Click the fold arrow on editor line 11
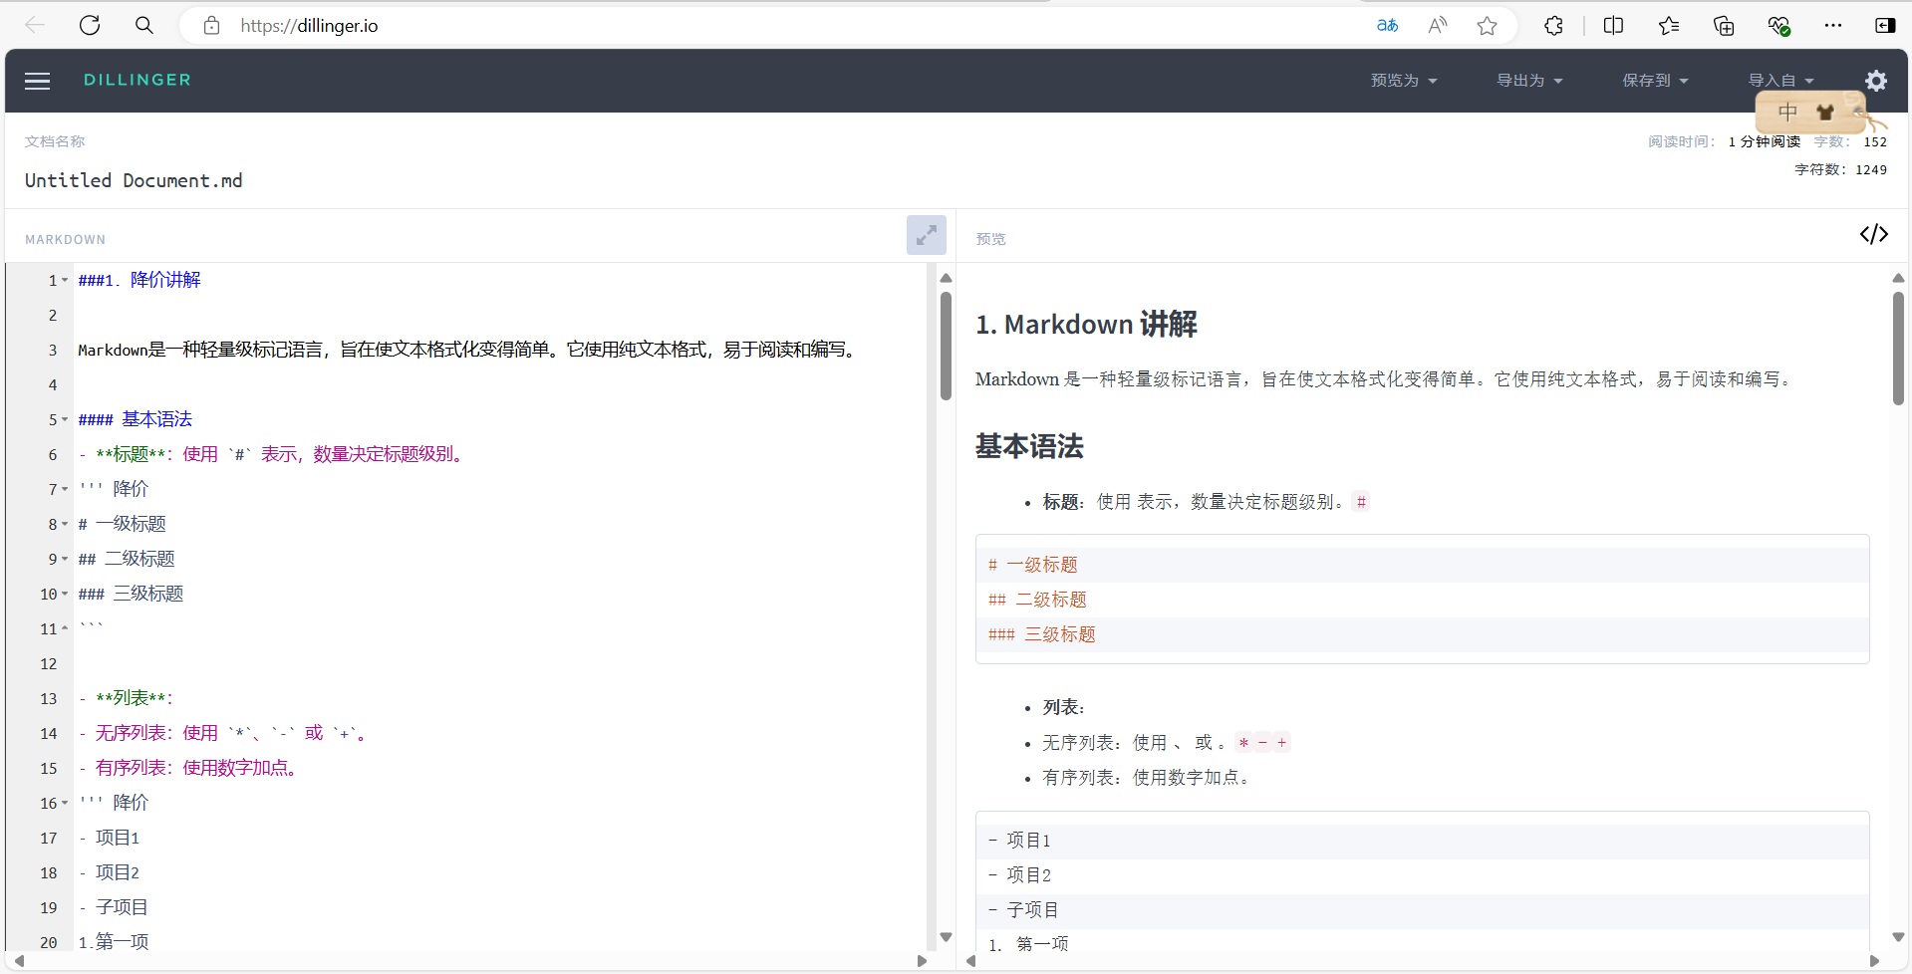This screenshot has width=1912, height=974. click(65, 628)
